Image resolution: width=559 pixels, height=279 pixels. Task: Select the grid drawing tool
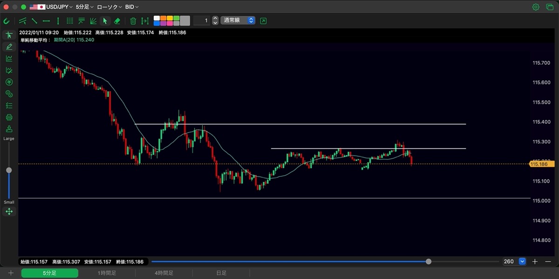coord(70,21)
